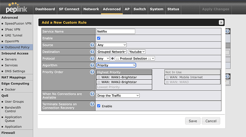Screen dimensions: 246x137
Task: Open Docker under Edge Computing
Action: 10,90
